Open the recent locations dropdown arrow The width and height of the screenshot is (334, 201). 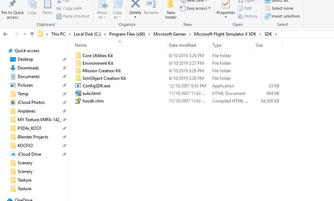pyautogui.click(x=25, y=34)
